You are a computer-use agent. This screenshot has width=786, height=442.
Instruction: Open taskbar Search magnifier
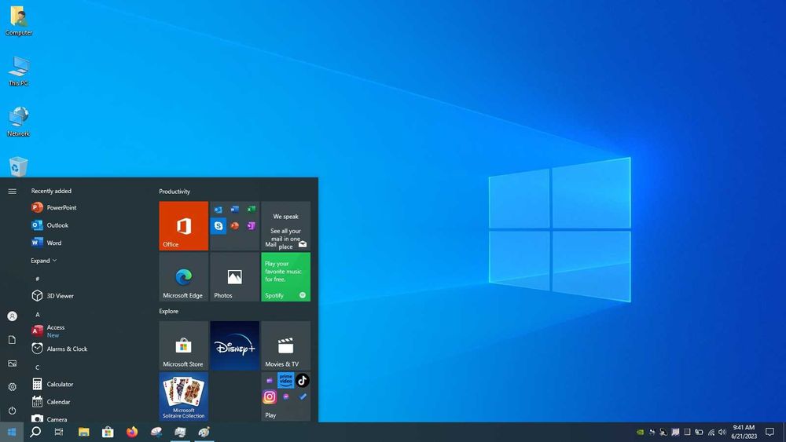35,432
